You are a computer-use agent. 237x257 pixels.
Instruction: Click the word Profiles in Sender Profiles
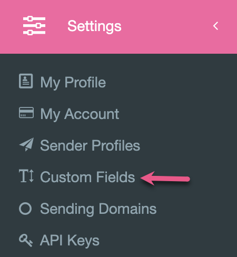tap(116, 145)
